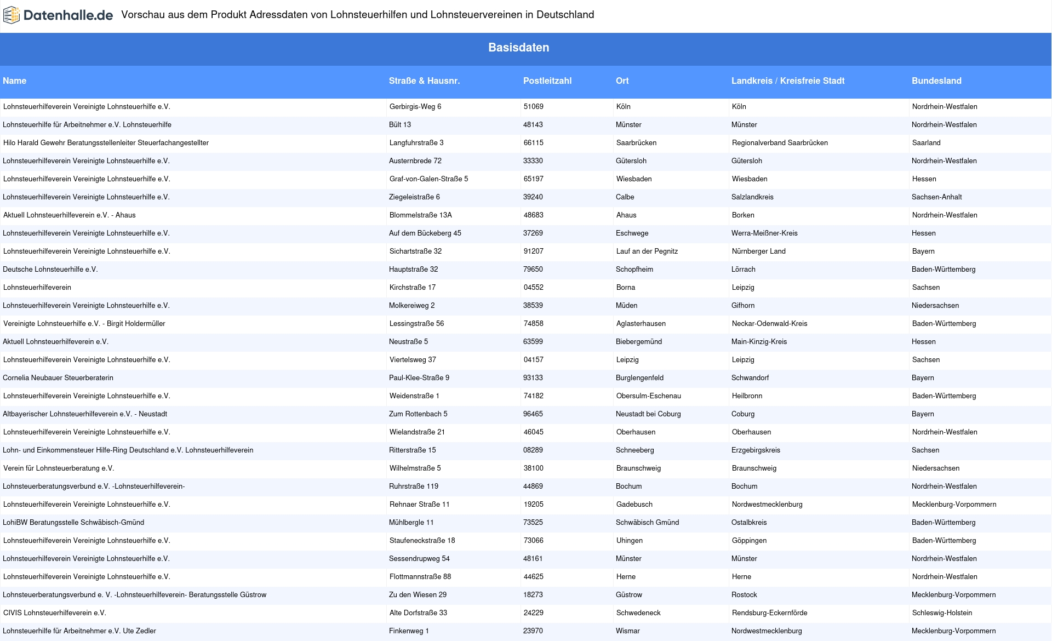Select 'CIVIS Lohnsteuerhilfeverein e.V.' name
Viewport: 1052px width, 641px height.
[x=55, y=613]
